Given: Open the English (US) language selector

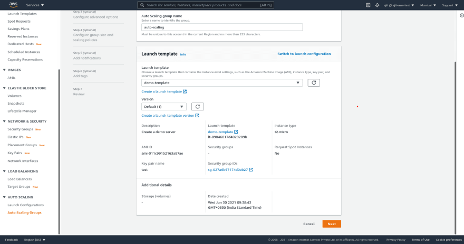Looking at the screenshot, I should [x=35, y=240].
